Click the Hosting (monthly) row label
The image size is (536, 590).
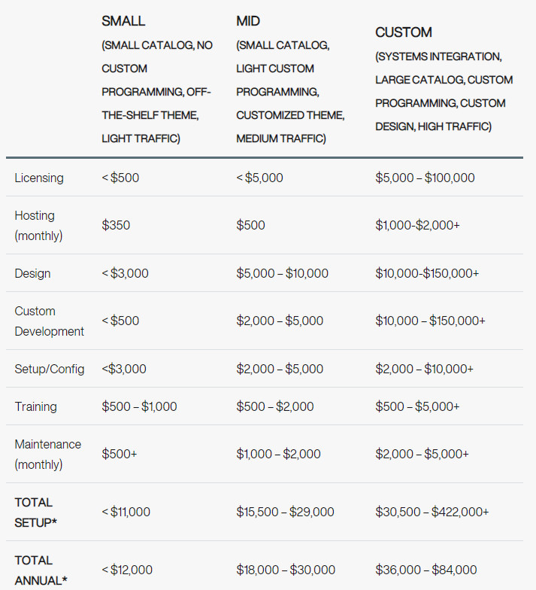pos(39,226)
